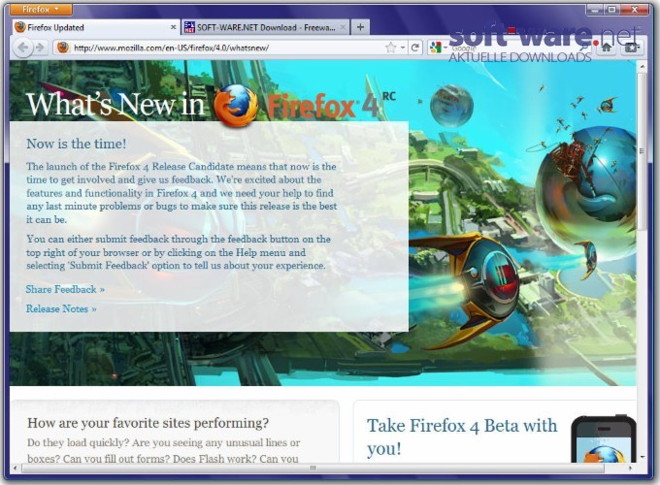
Task: Click the Firefox site identity icon in address bar
Action: pyautogui.click(x=63, y=48)
